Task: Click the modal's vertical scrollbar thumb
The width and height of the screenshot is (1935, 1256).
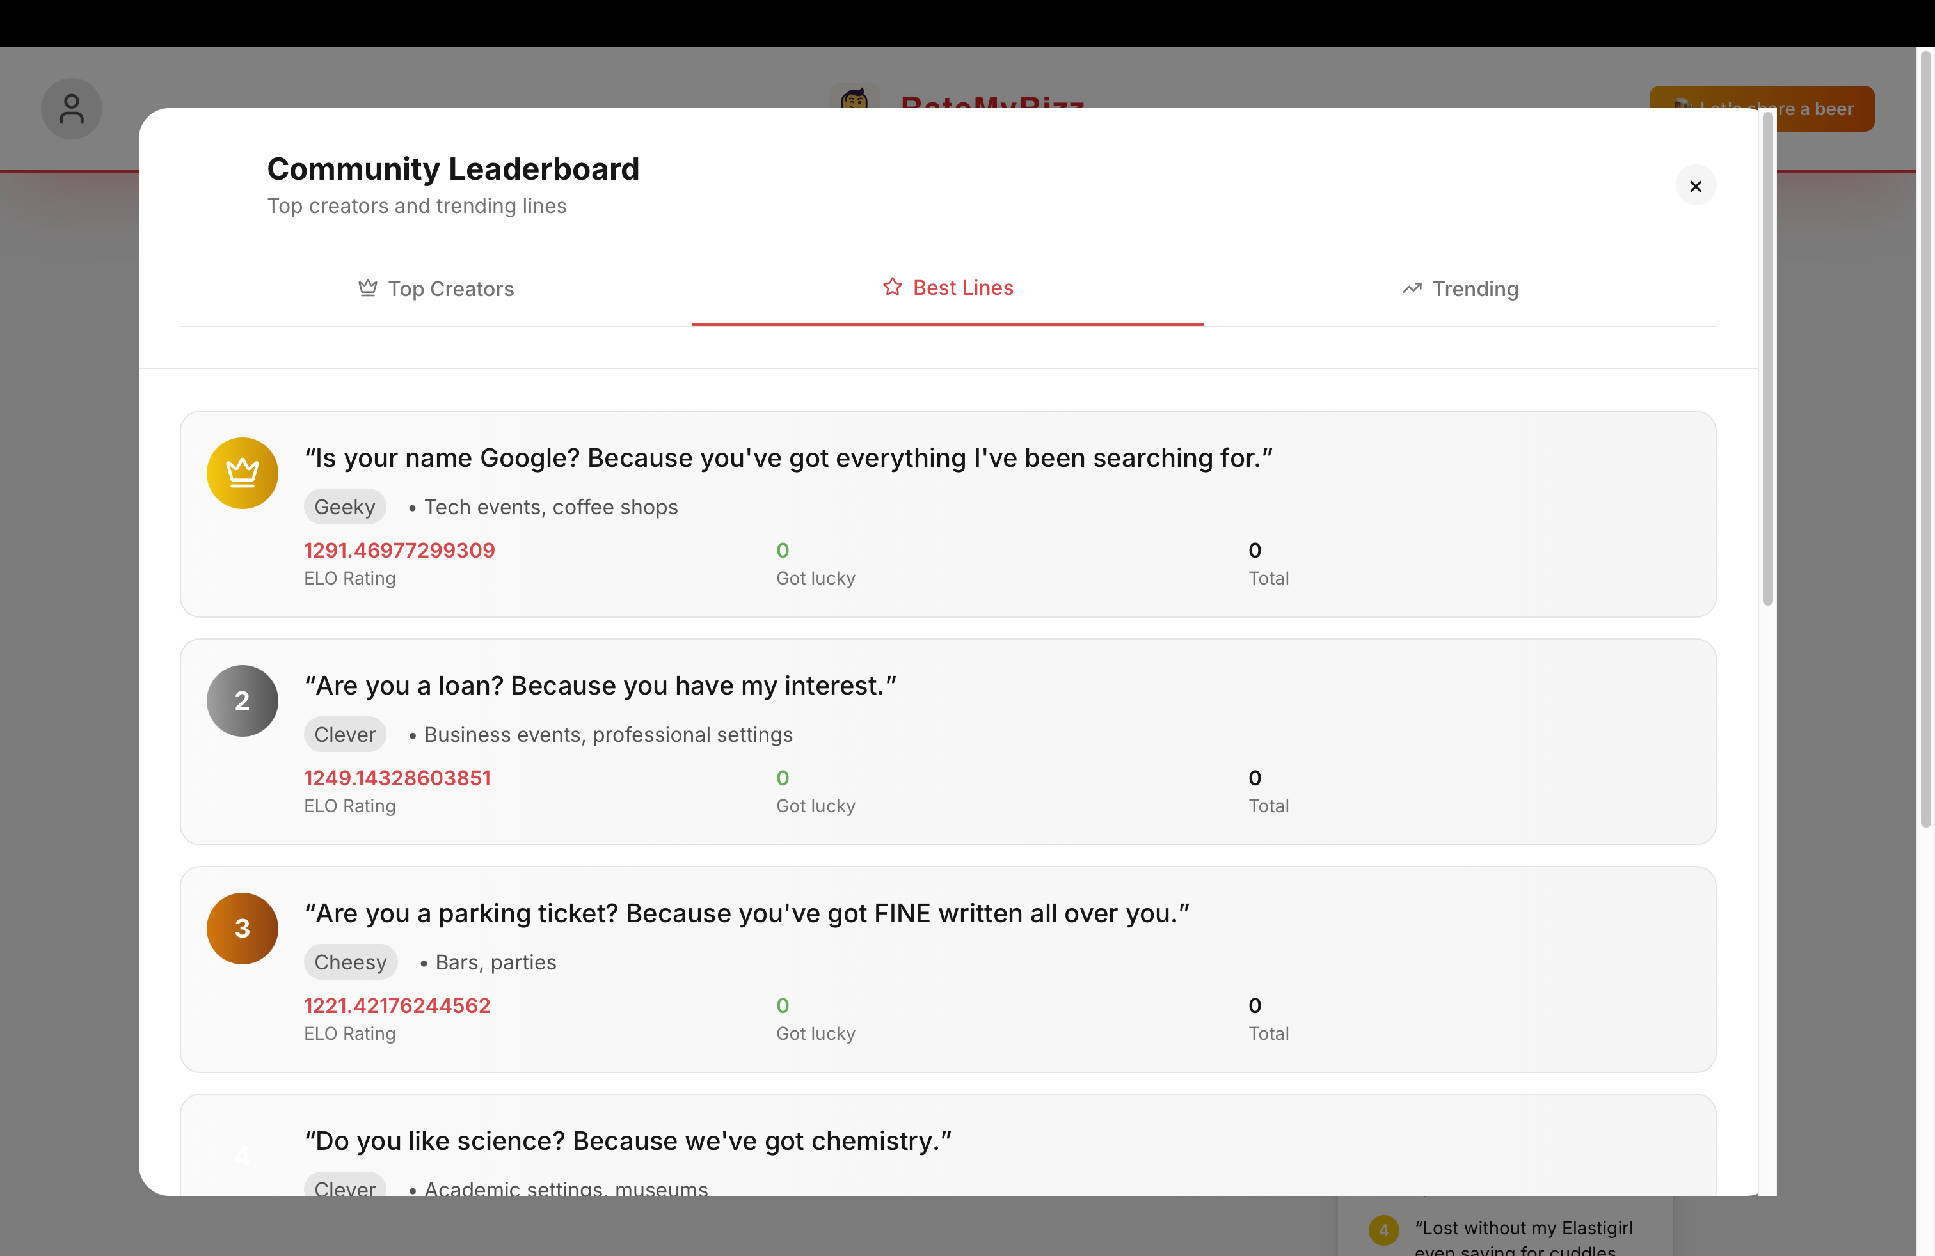Action: tap(1767, 357)
